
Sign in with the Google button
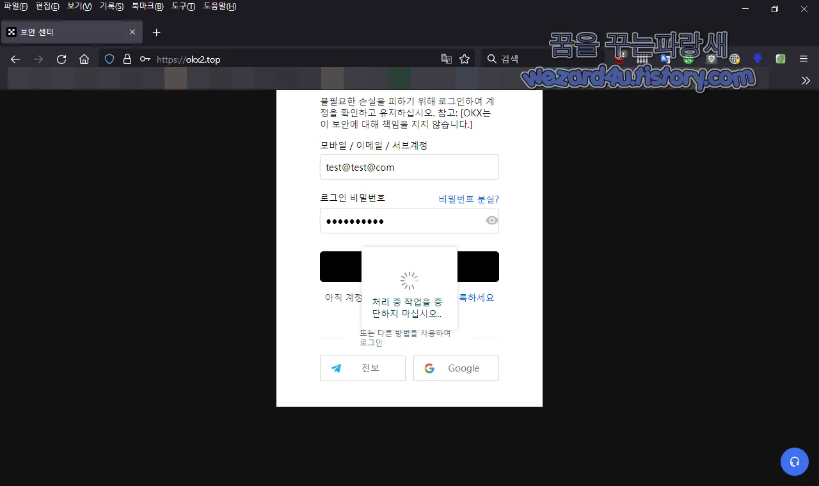(456, 368)
